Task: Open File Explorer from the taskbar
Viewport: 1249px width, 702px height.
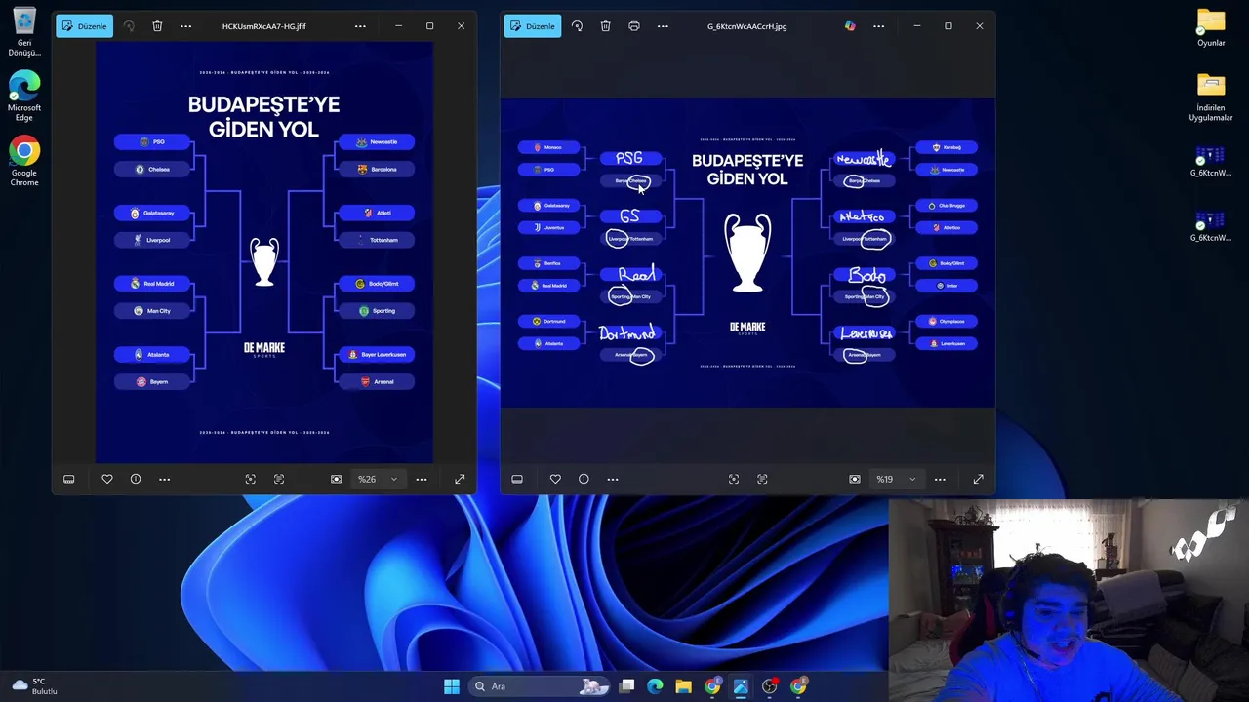Action: 683,686
